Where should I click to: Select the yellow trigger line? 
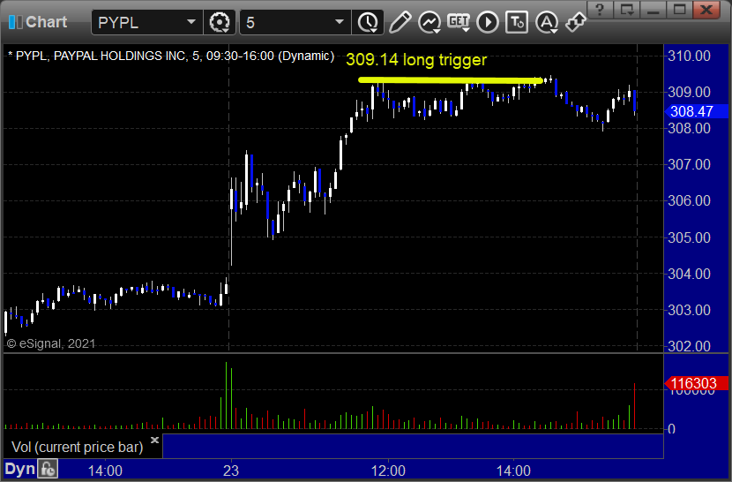coord(451,80)
